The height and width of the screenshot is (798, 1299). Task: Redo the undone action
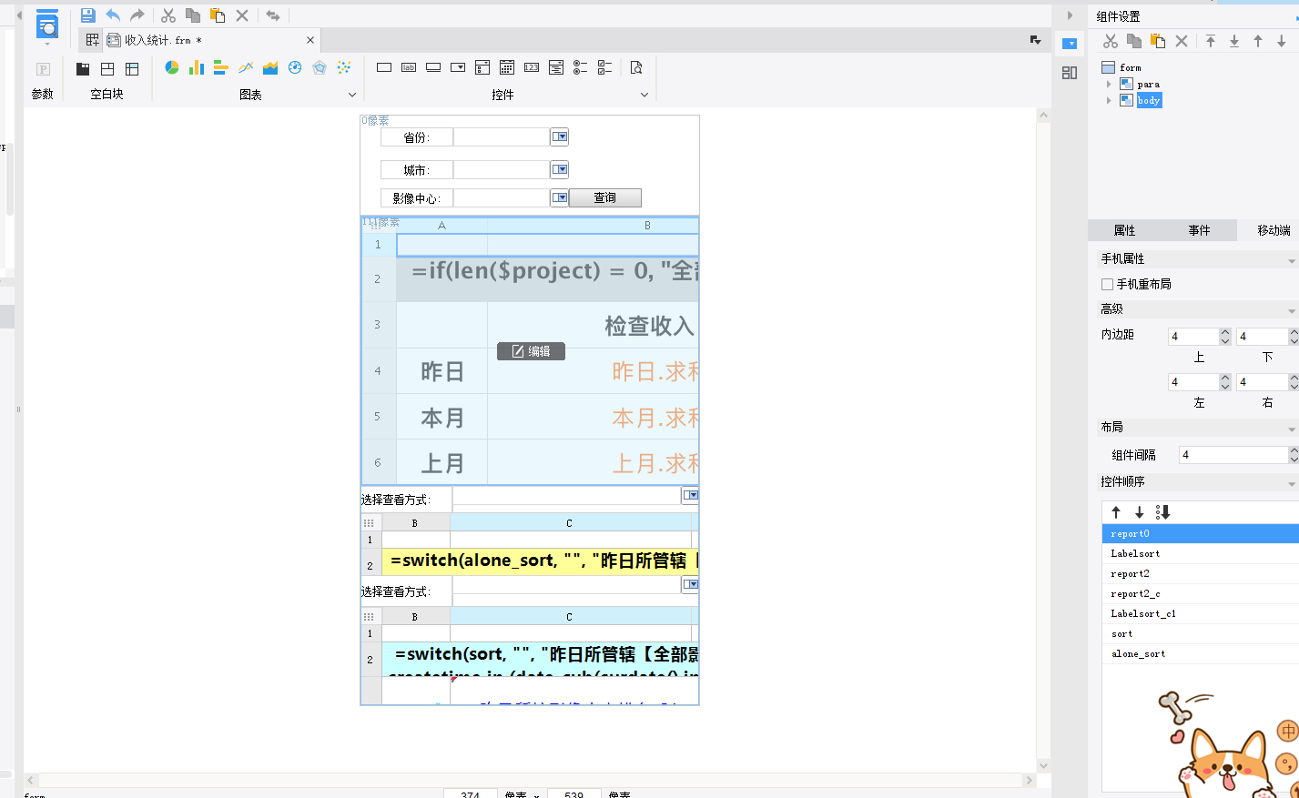tap(137, 15)
